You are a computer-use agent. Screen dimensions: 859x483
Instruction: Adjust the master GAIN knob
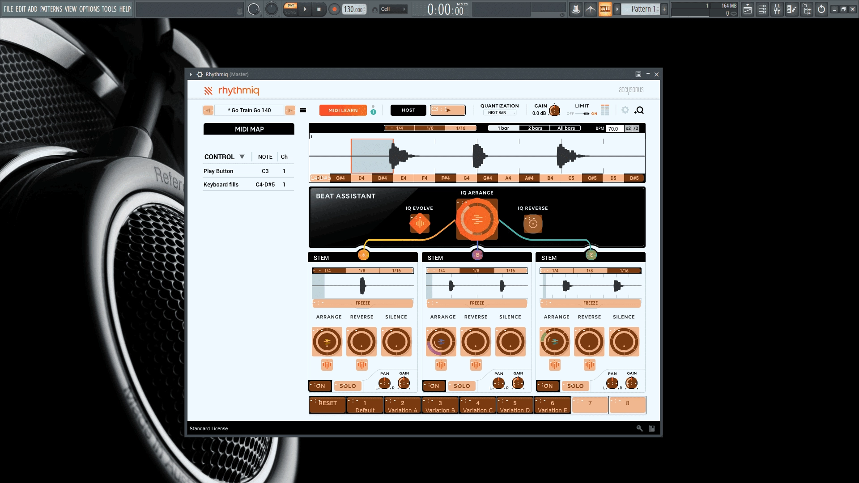click(x=554, y=110)
